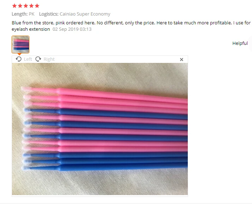
Task: Click the "Left" rotate label
Action: (28, 59)
